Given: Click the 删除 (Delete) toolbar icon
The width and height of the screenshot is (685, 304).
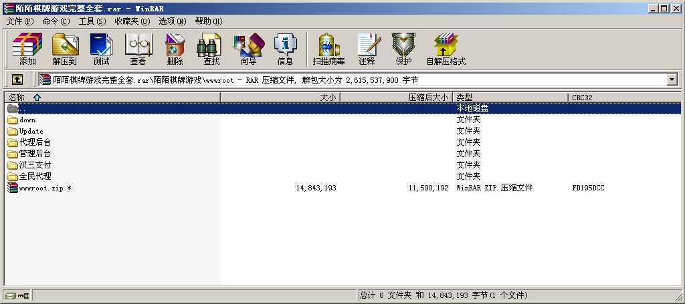Looking at the screenshot, I should pyautogui.click(x=175, y=49).
